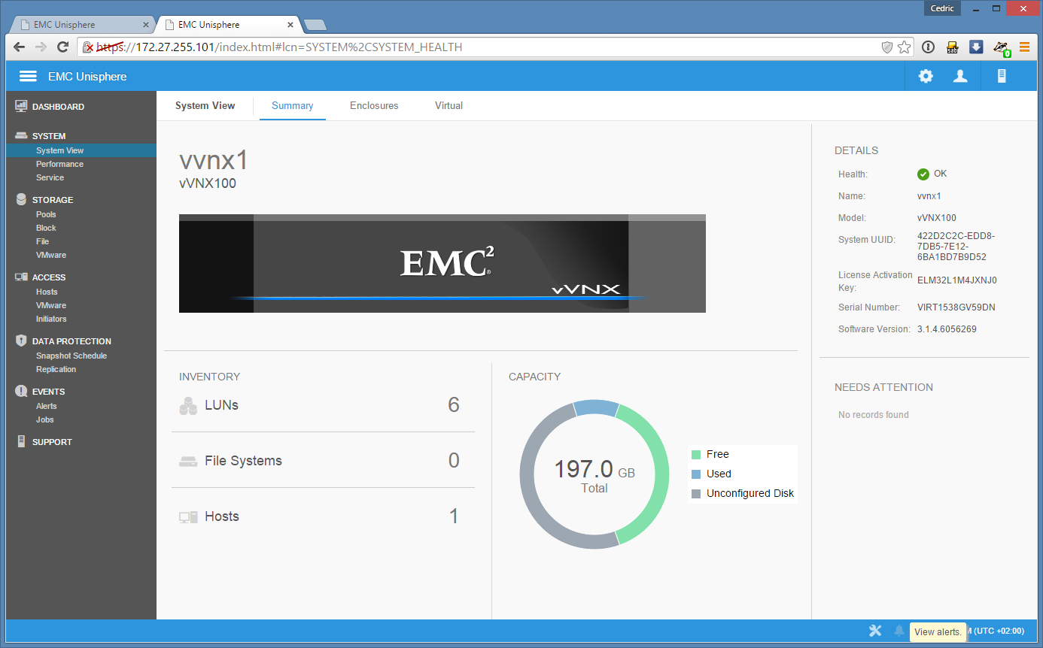Switch to the Enclosures tab
The width and height of the screenshot is (1043, 648).
[x=374, y=106]
